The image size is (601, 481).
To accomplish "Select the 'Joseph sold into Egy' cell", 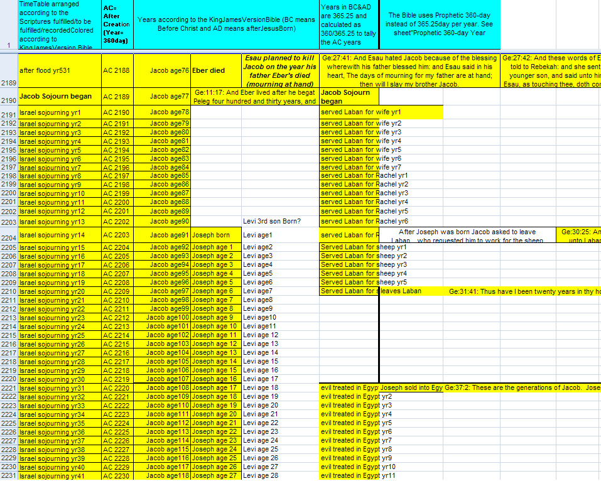I will click(x=411, y=388).
